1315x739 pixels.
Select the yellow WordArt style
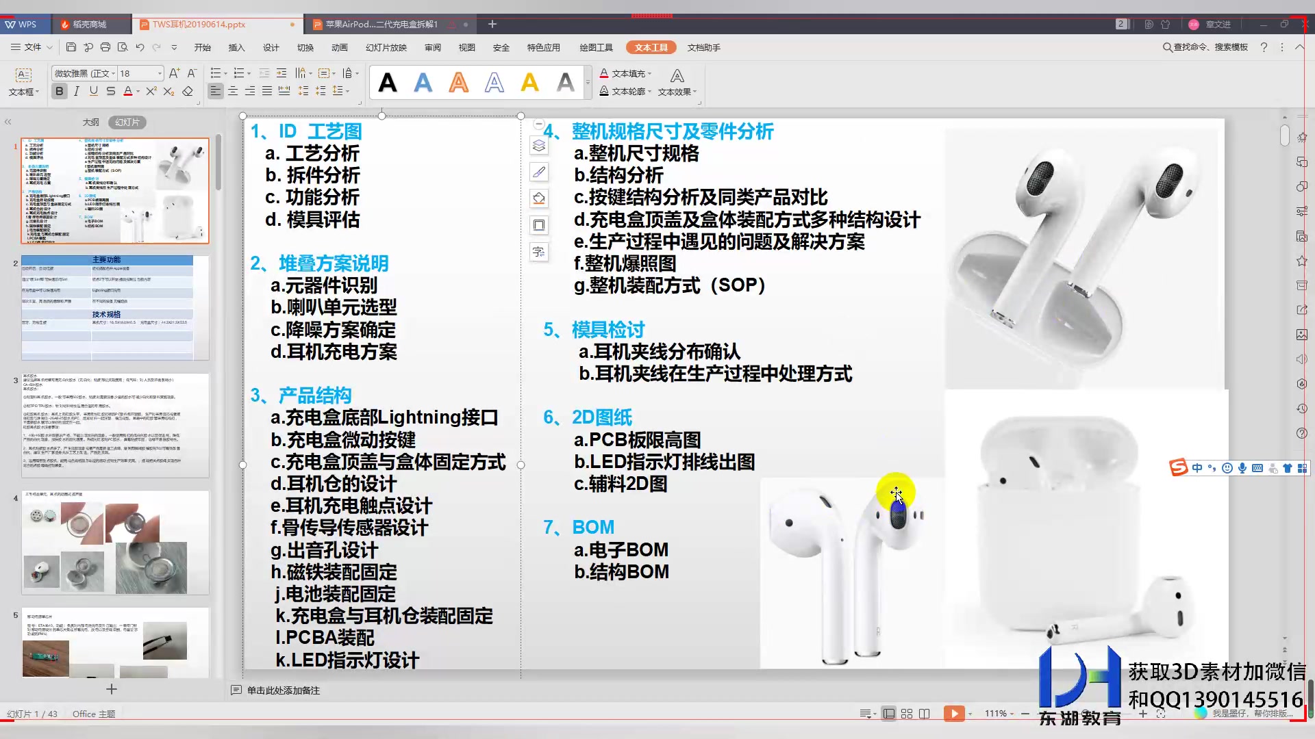529,83
